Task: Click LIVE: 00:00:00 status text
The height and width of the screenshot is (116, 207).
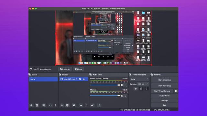Action: click(129, 110)
